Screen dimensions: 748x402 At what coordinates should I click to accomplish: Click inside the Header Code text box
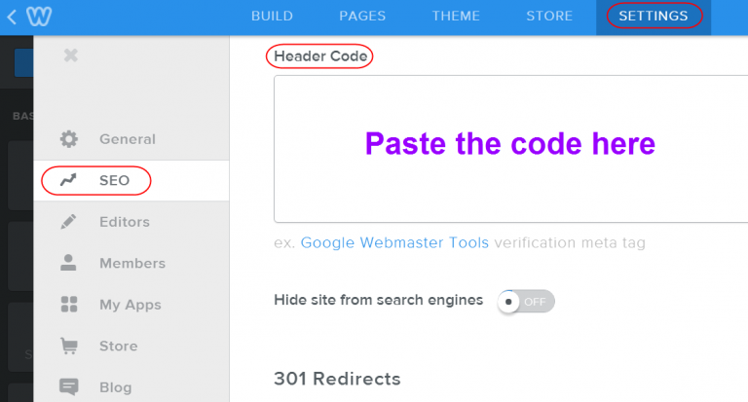point(506,149)
